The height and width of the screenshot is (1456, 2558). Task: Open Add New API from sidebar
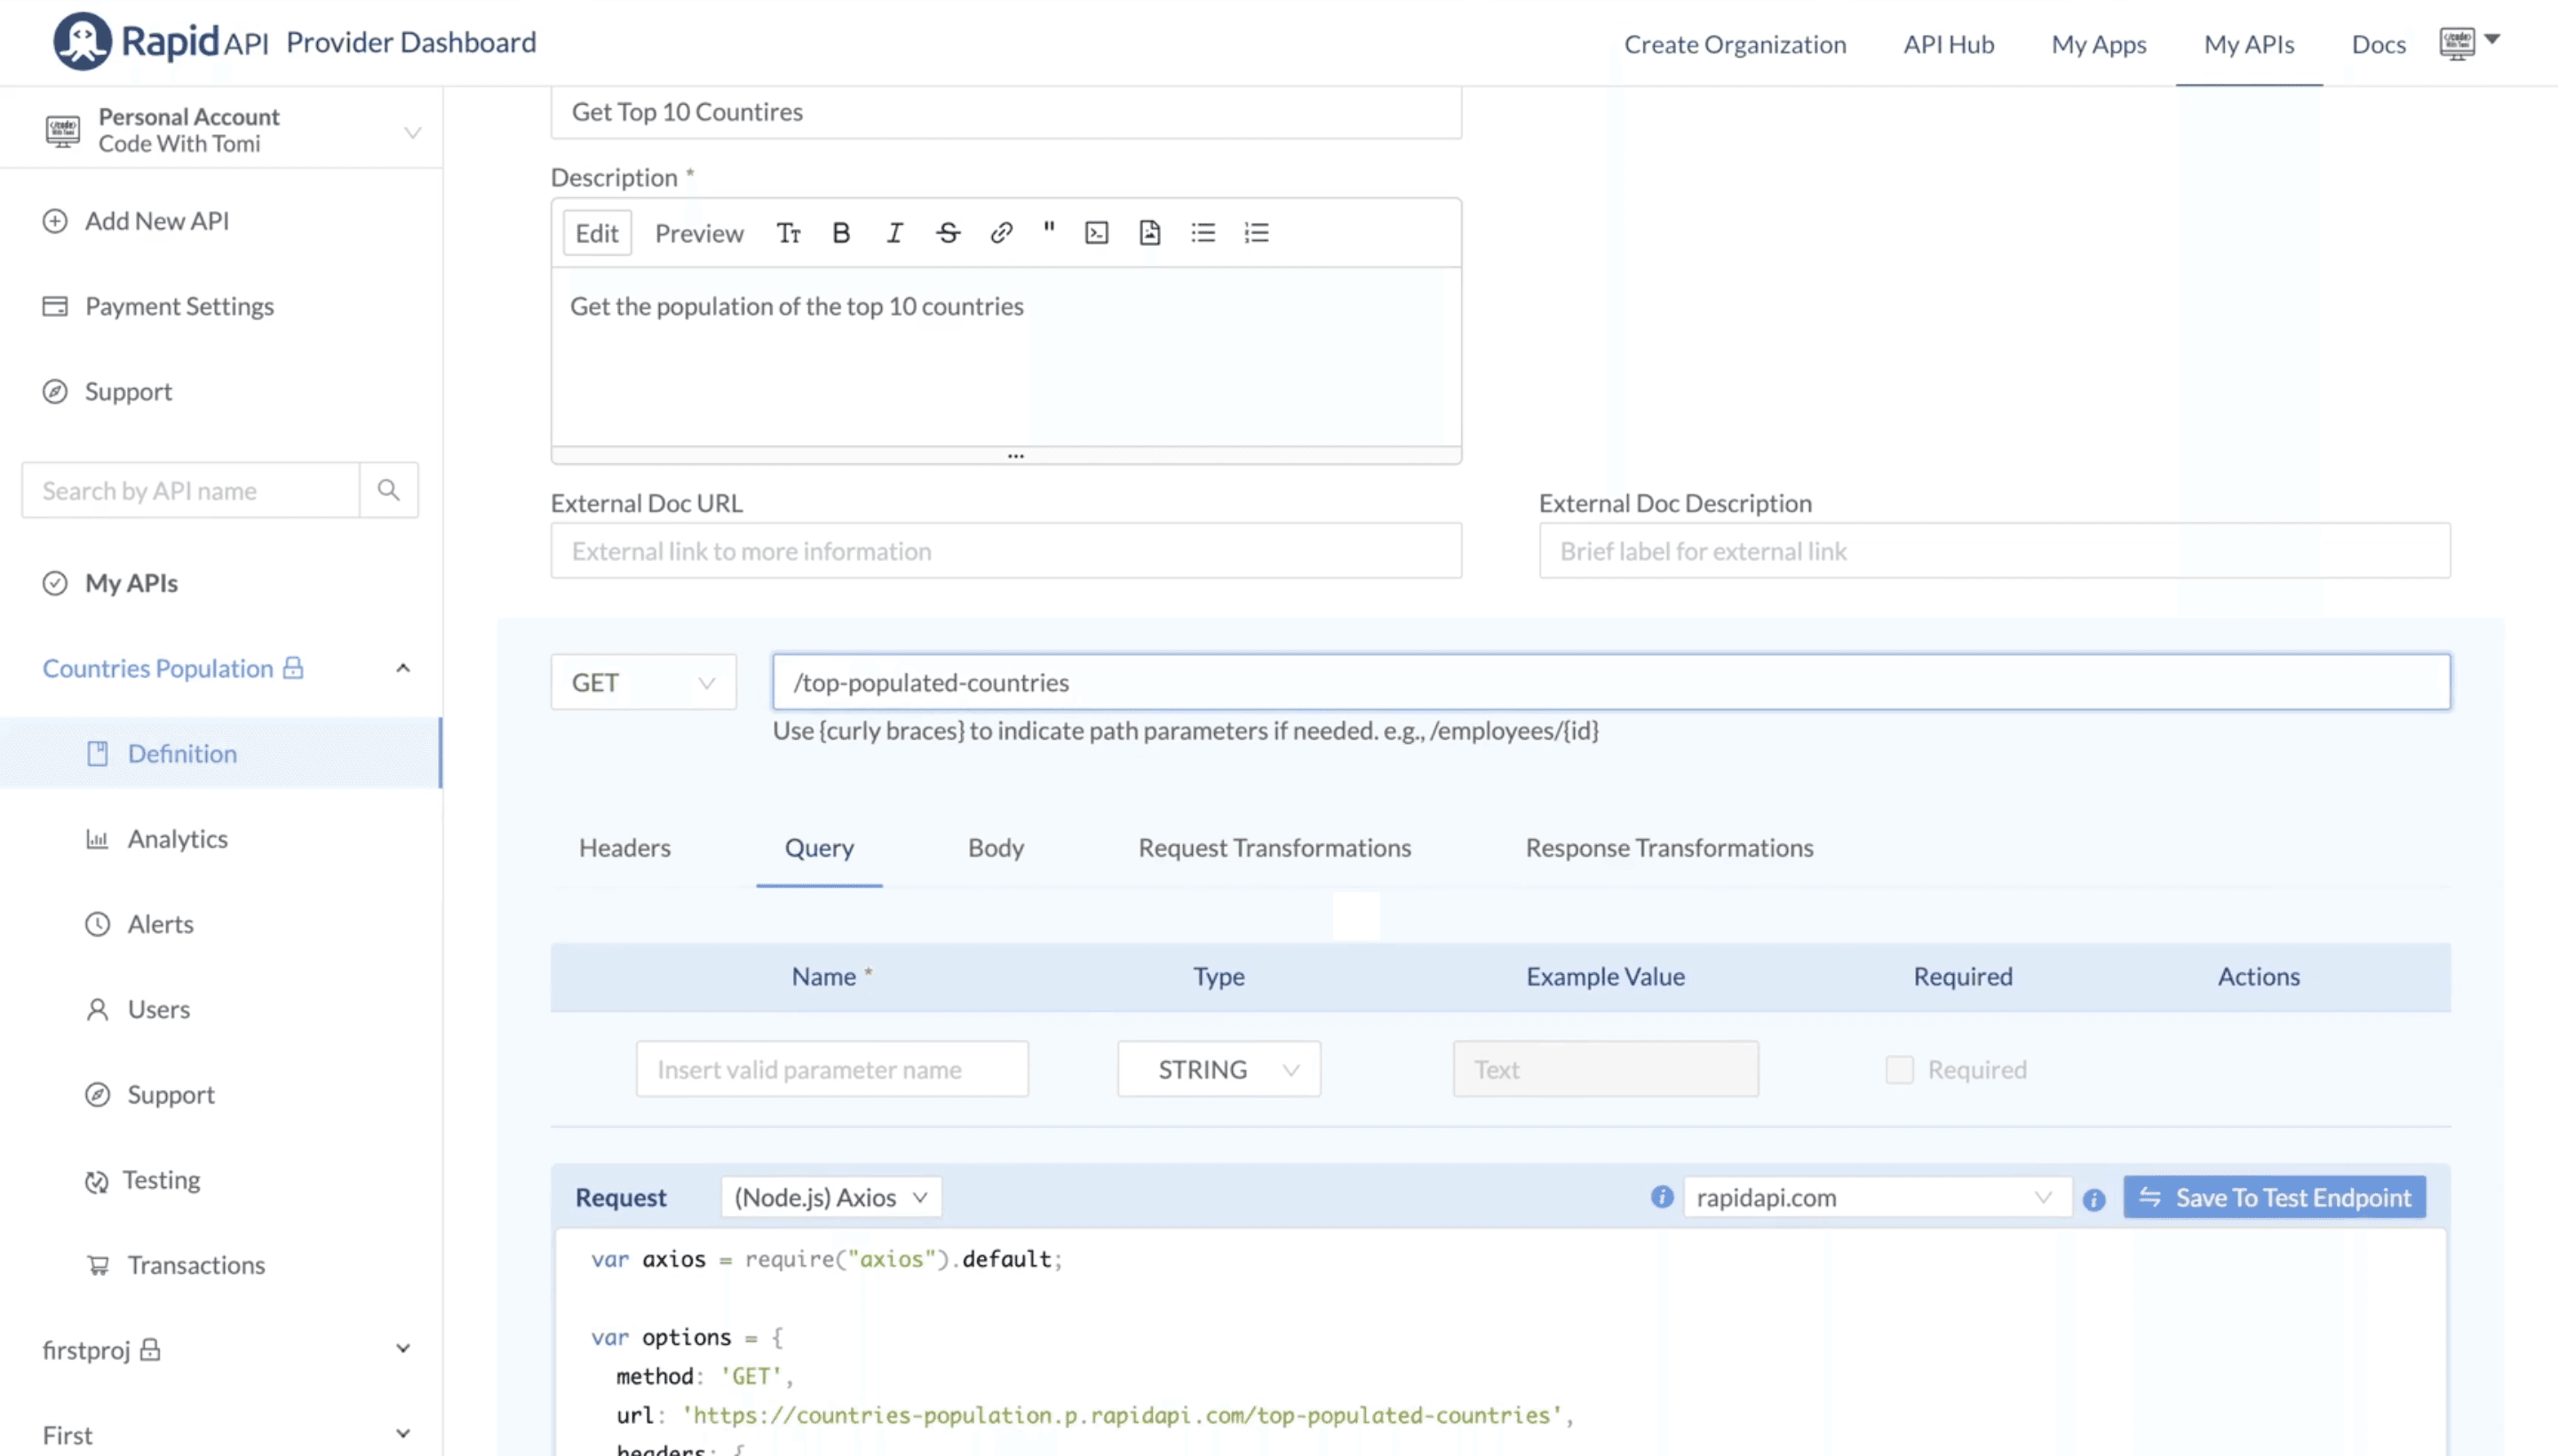coord(136,220)
